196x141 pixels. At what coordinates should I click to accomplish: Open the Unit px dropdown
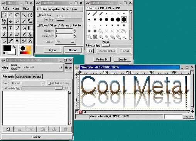click(65, 41)
